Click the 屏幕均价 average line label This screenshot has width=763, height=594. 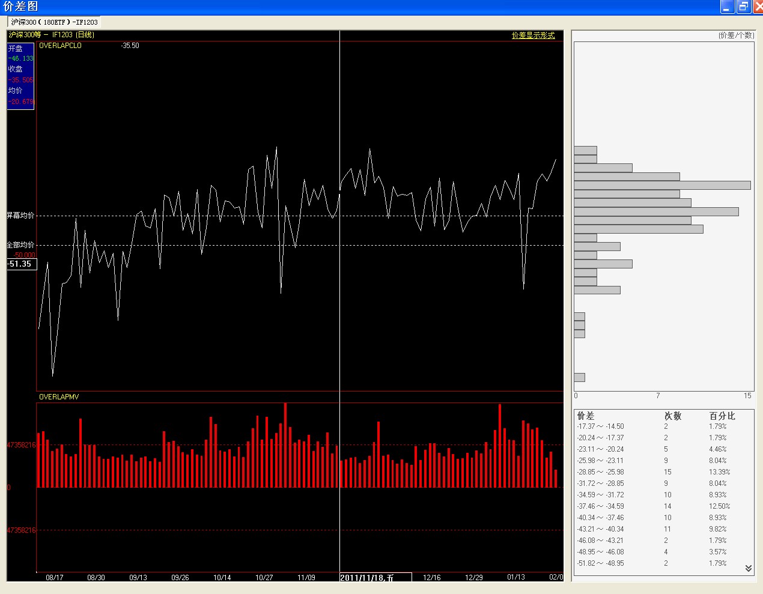tap(20, 215)
